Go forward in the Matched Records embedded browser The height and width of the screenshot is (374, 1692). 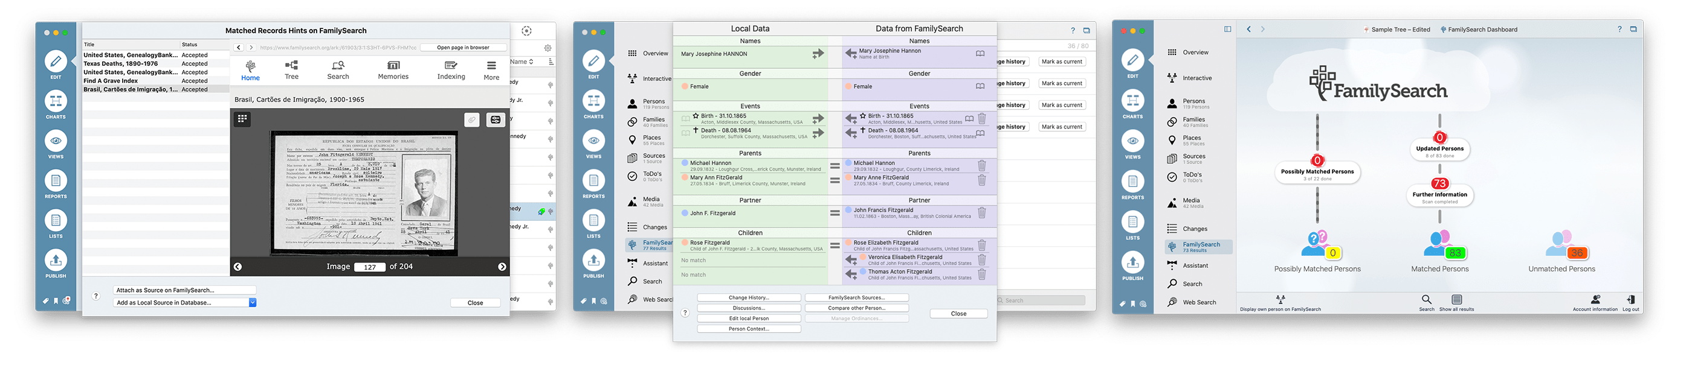(251, 47)
